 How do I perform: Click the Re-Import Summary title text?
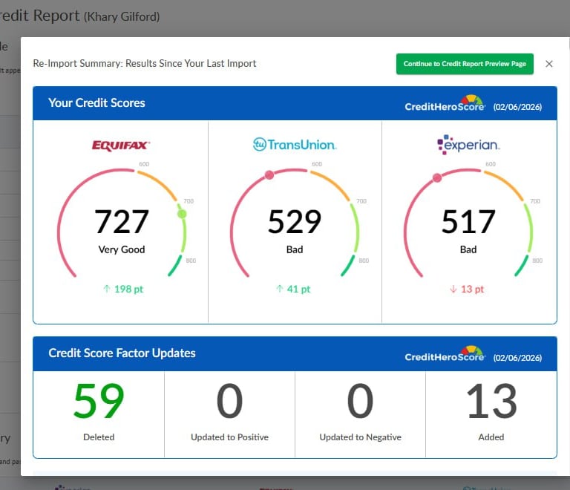point(145,64)
